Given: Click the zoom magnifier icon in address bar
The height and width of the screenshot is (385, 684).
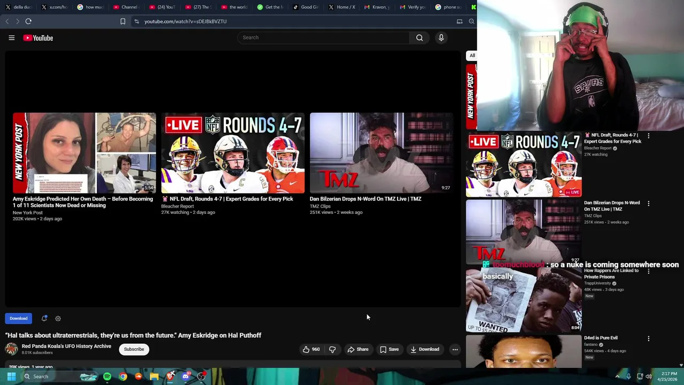Looking at the screenshot, I should point(471,21).
